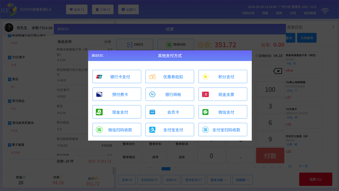Open 设置 F3 in top bar

point(129,9)
